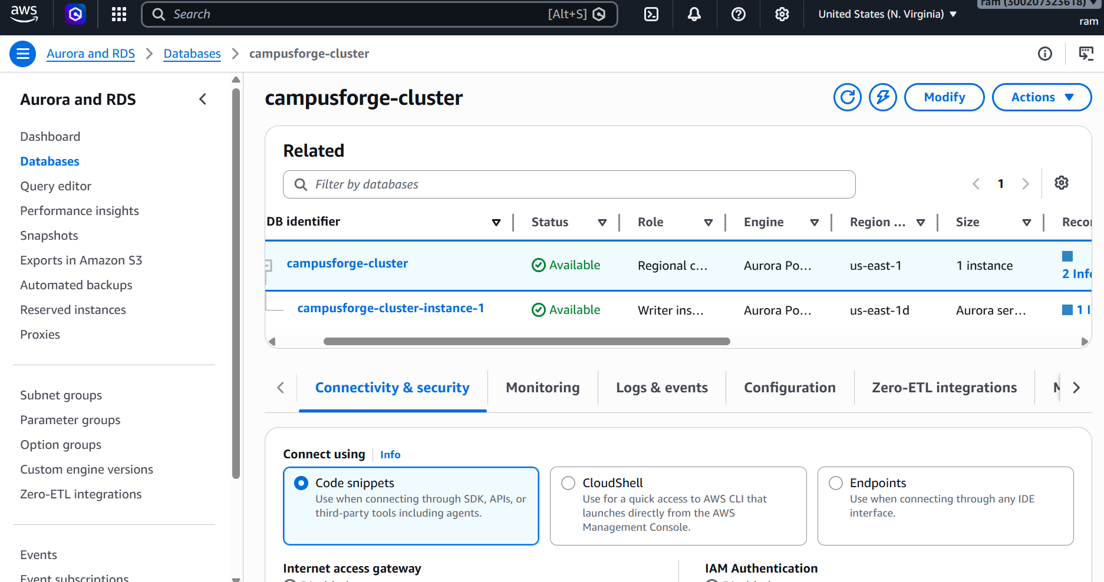Select the Endpoints connection option
Viewport: 1104px width, 582px height.
(945, 506)
